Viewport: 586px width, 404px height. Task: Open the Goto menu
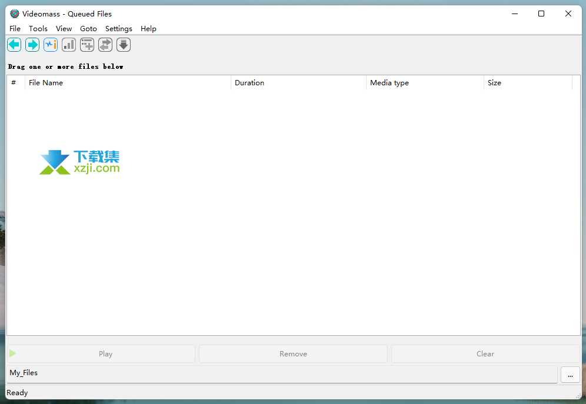click(x=88, y=29)
